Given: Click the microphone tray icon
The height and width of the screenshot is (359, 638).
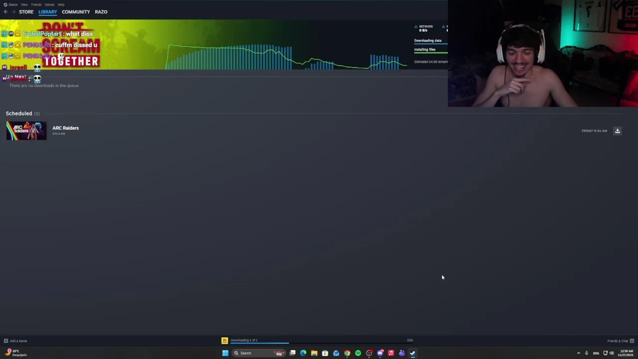Looking at the screenshot, I should [x=587, y=353].
